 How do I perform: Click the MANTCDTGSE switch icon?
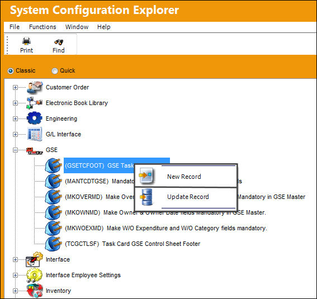coord(53,181)
